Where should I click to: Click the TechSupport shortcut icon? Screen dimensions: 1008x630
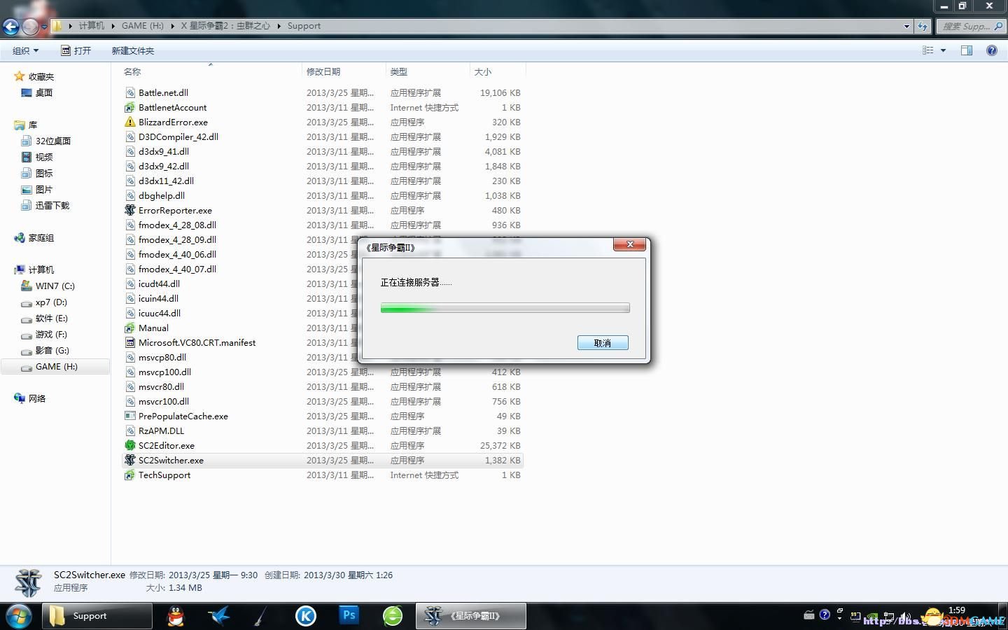click(129, 475)
